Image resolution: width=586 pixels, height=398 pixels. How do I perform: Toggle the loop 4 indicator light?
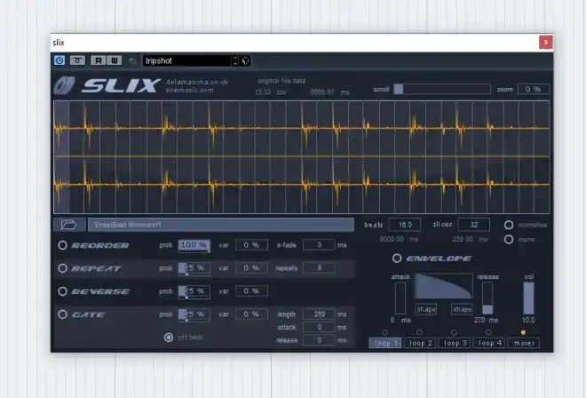pos(488,332)
